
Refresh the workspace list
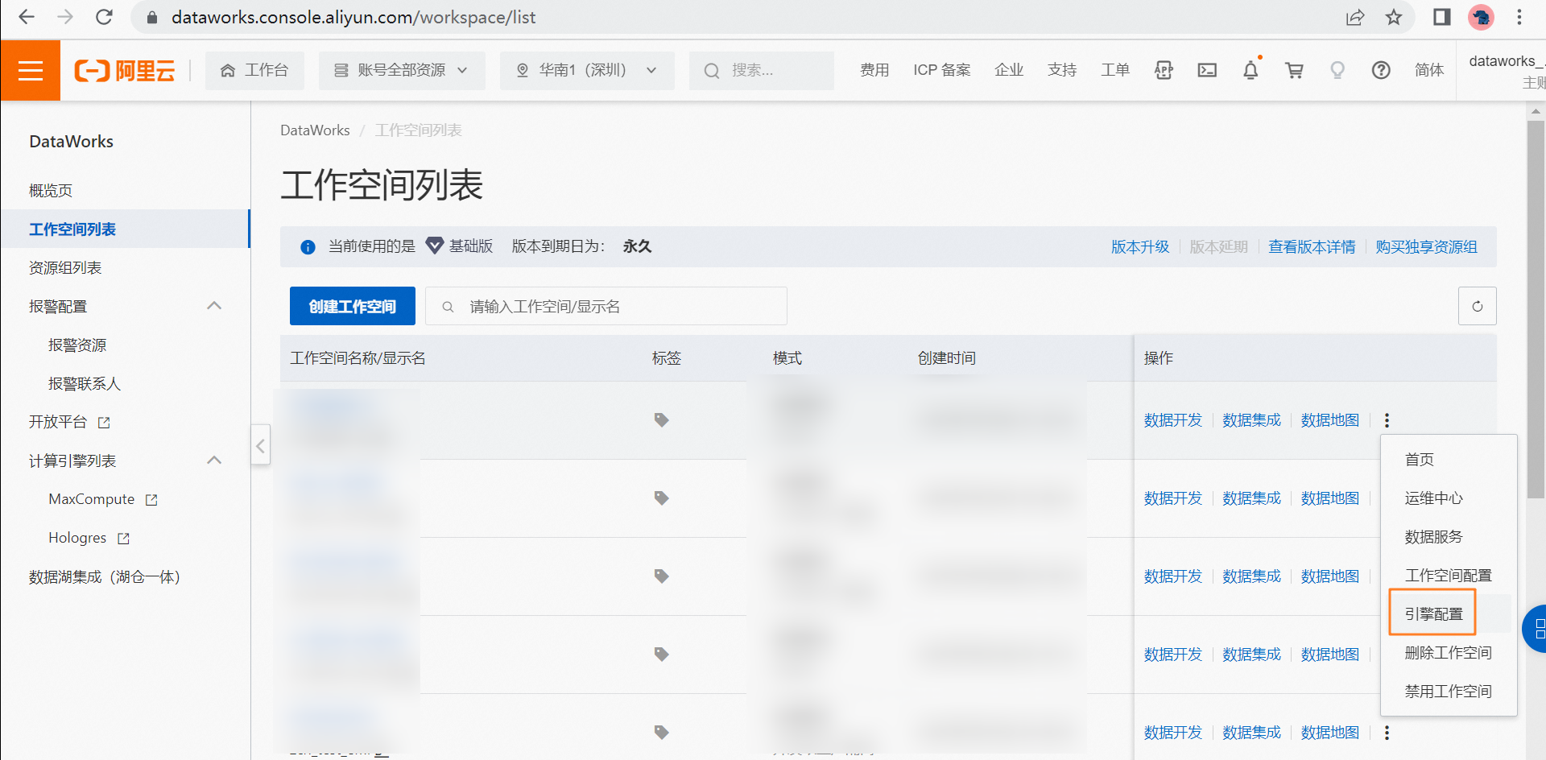tap(1478, 306)
